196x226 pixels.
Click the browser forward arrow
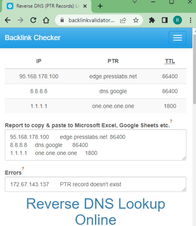pyautogui.click(x=20, y=20)
